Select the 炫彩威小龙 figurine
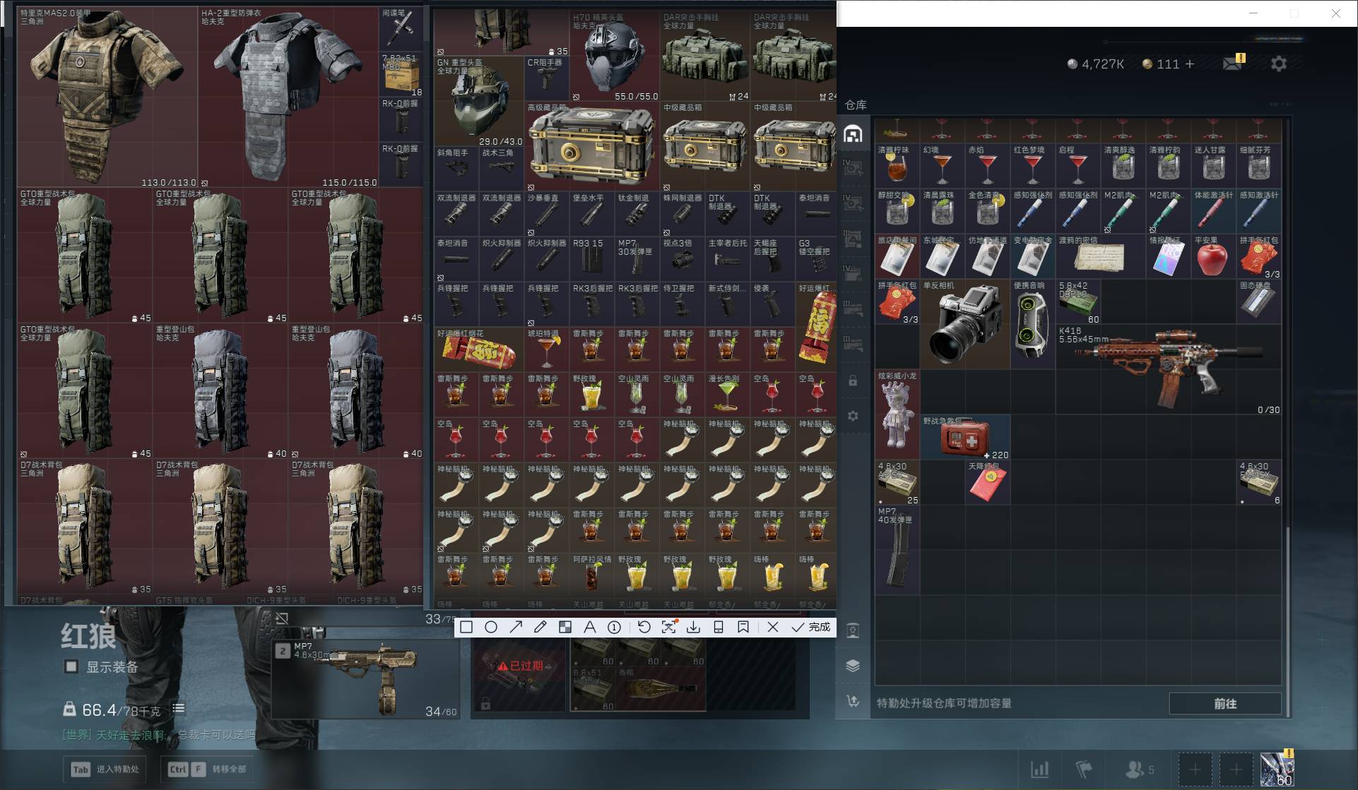Viewport: 1358px width, 790px height. click(x=897, y=414)
